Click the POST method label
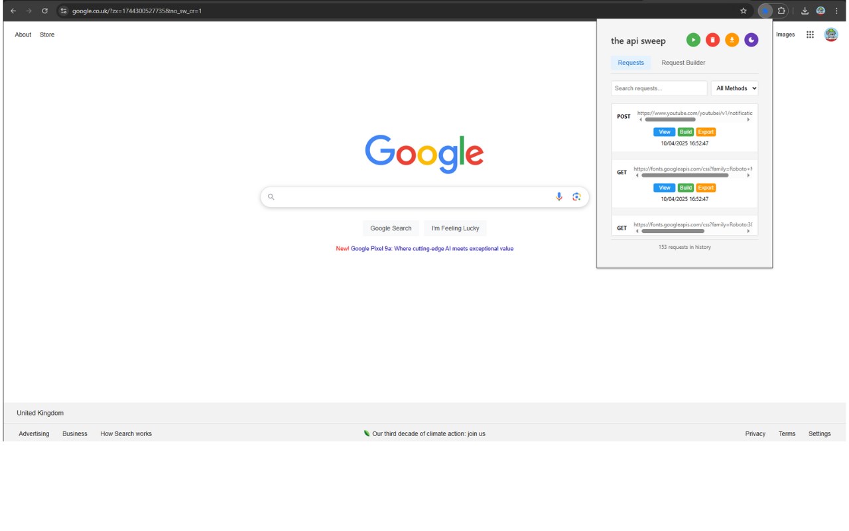 coord(623,116)
